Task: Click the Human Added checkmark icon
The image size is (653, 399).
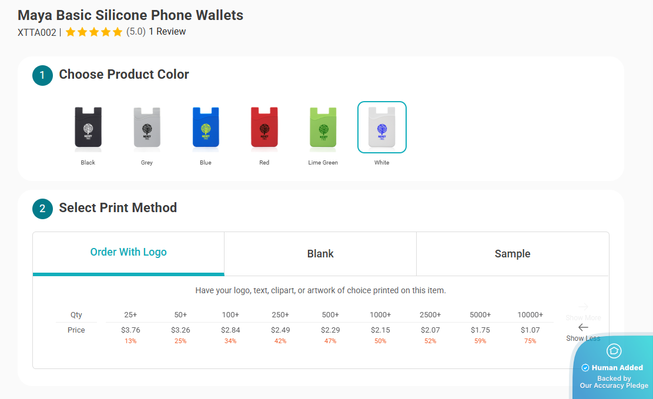Action: click(x=585, y=368)
